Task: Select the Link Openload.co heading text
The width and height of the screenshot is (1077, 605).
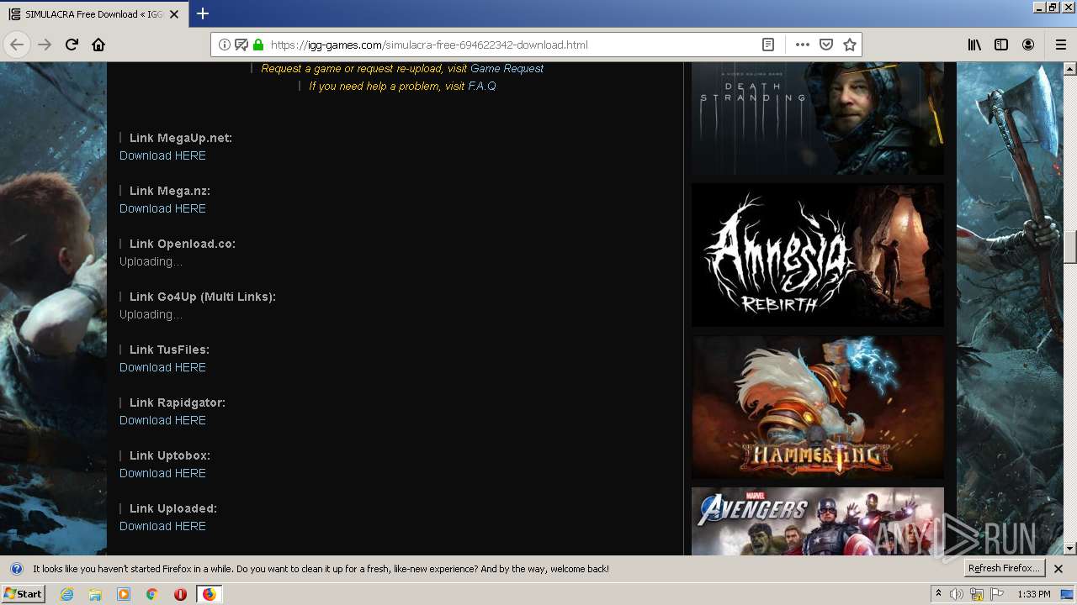Action: 183,244
